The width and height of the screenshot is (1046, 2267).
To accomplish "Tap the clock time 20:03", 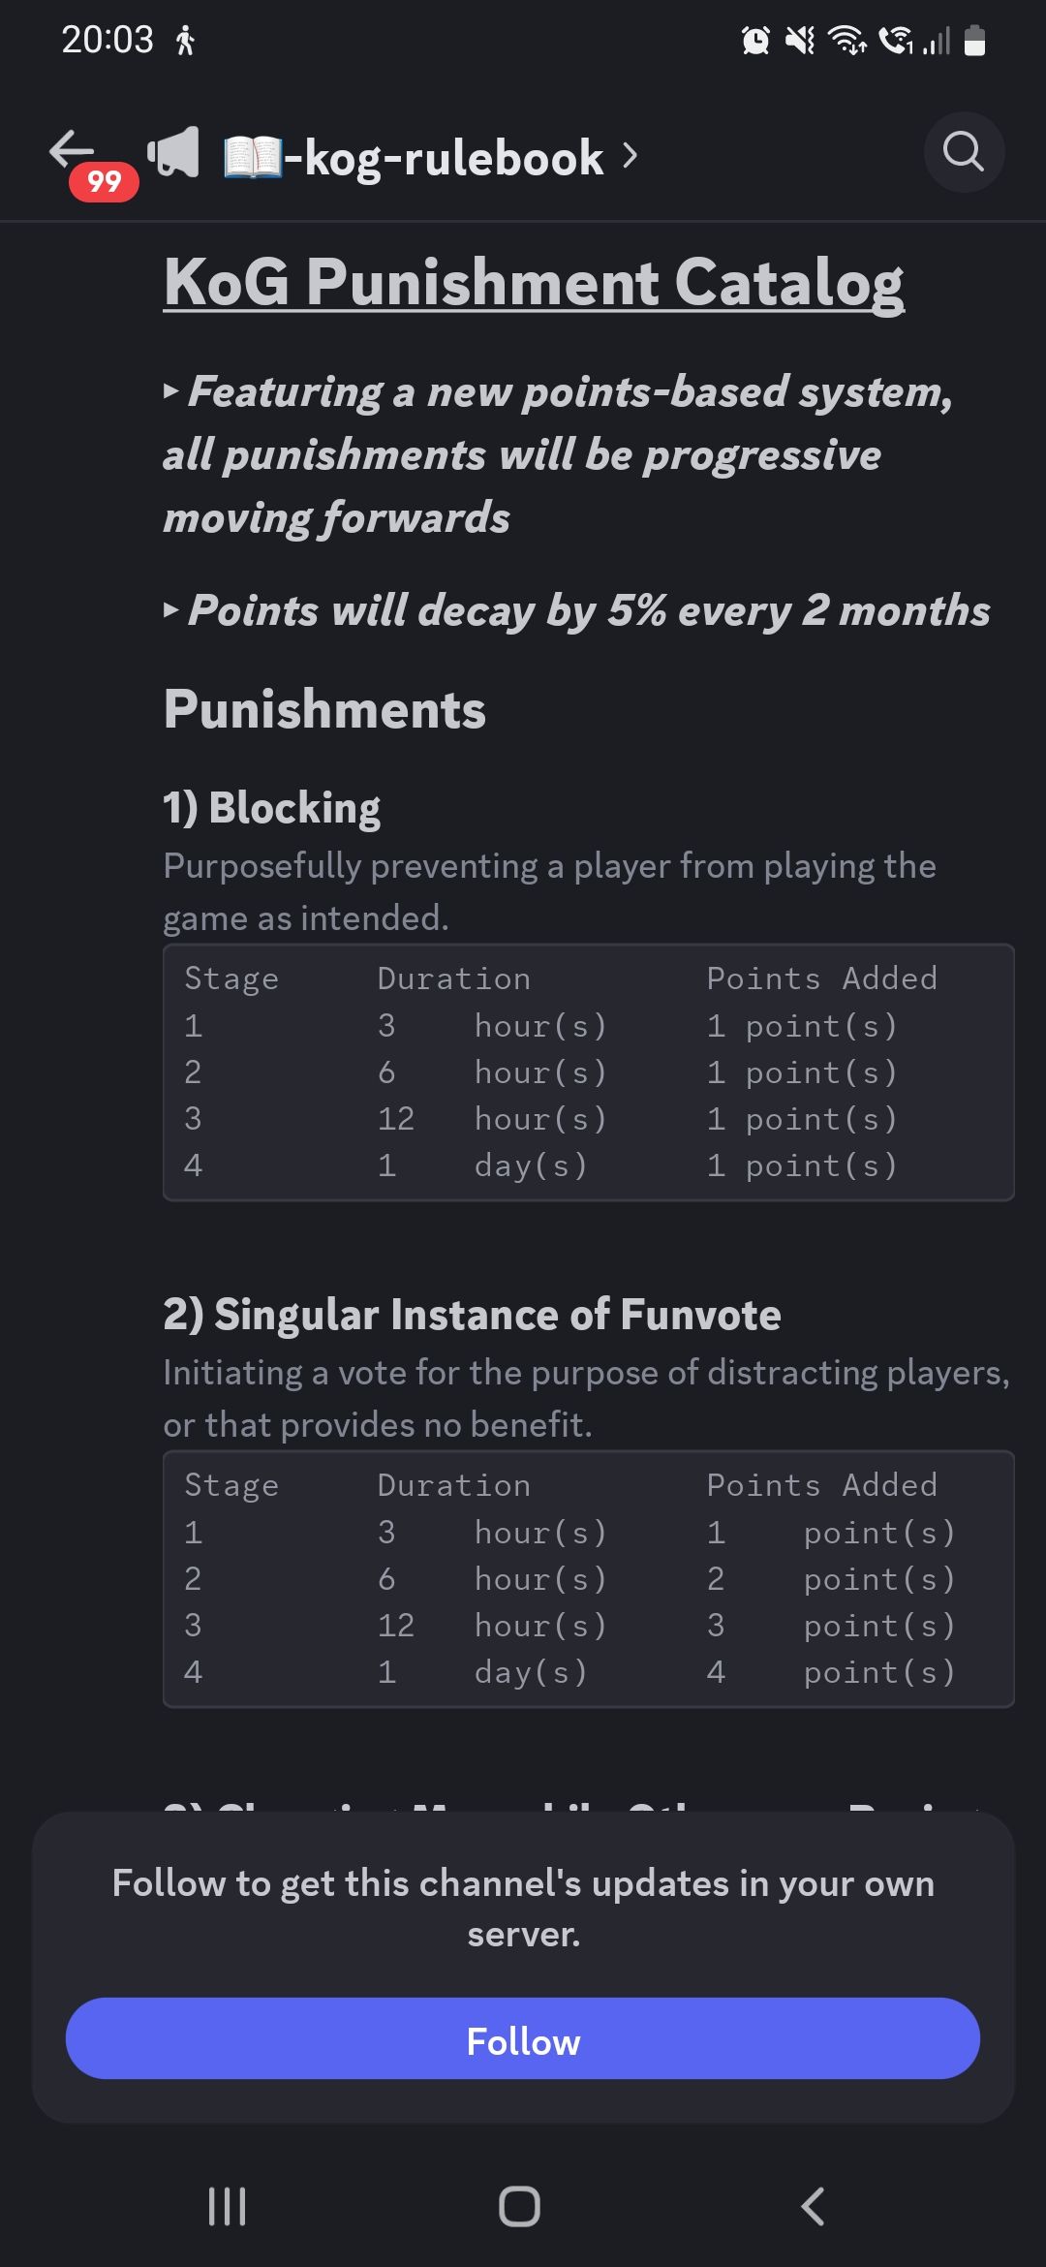I will 108,40.
